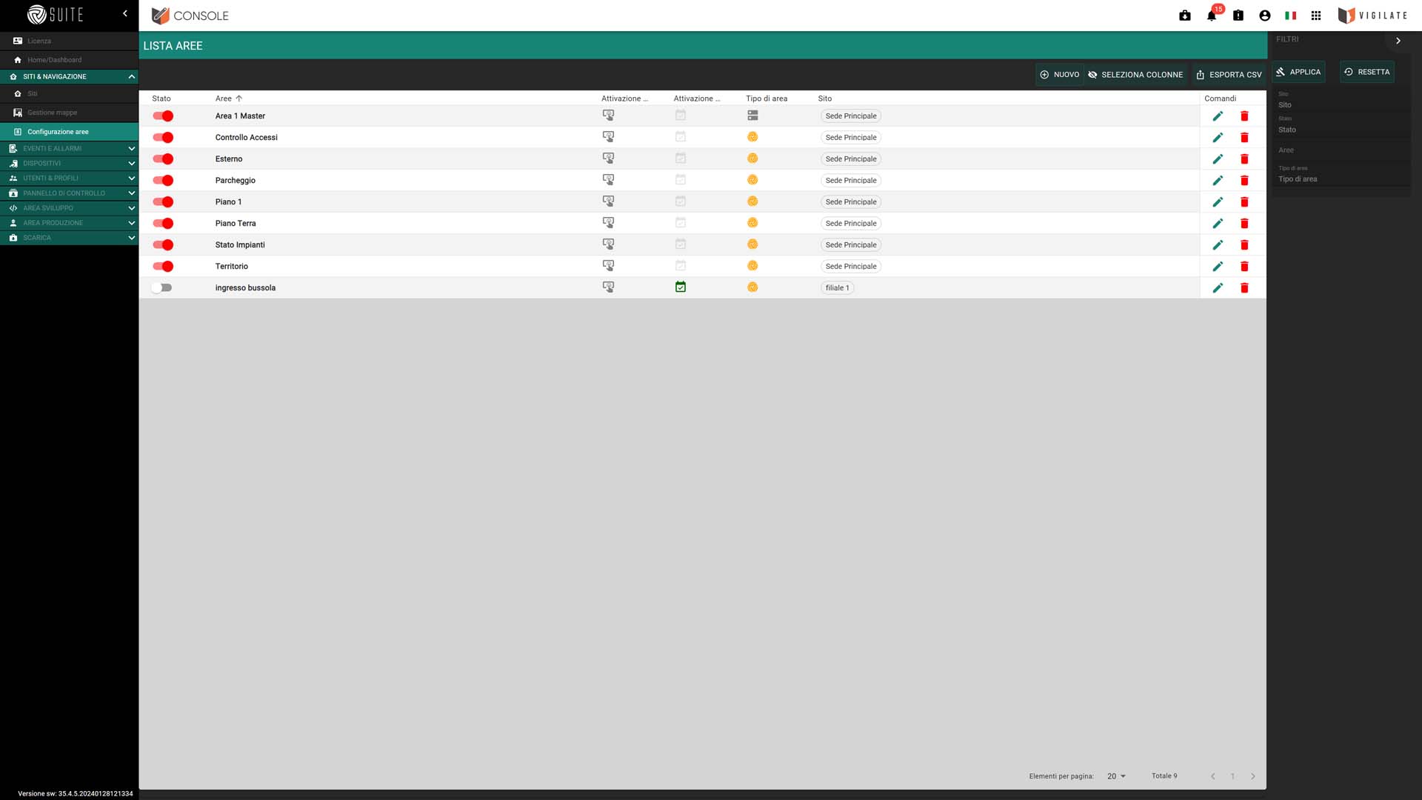Screen dimensions: 1422x800
Task: Click area type icon for Area 1 Master
Action: click(752, 116)
